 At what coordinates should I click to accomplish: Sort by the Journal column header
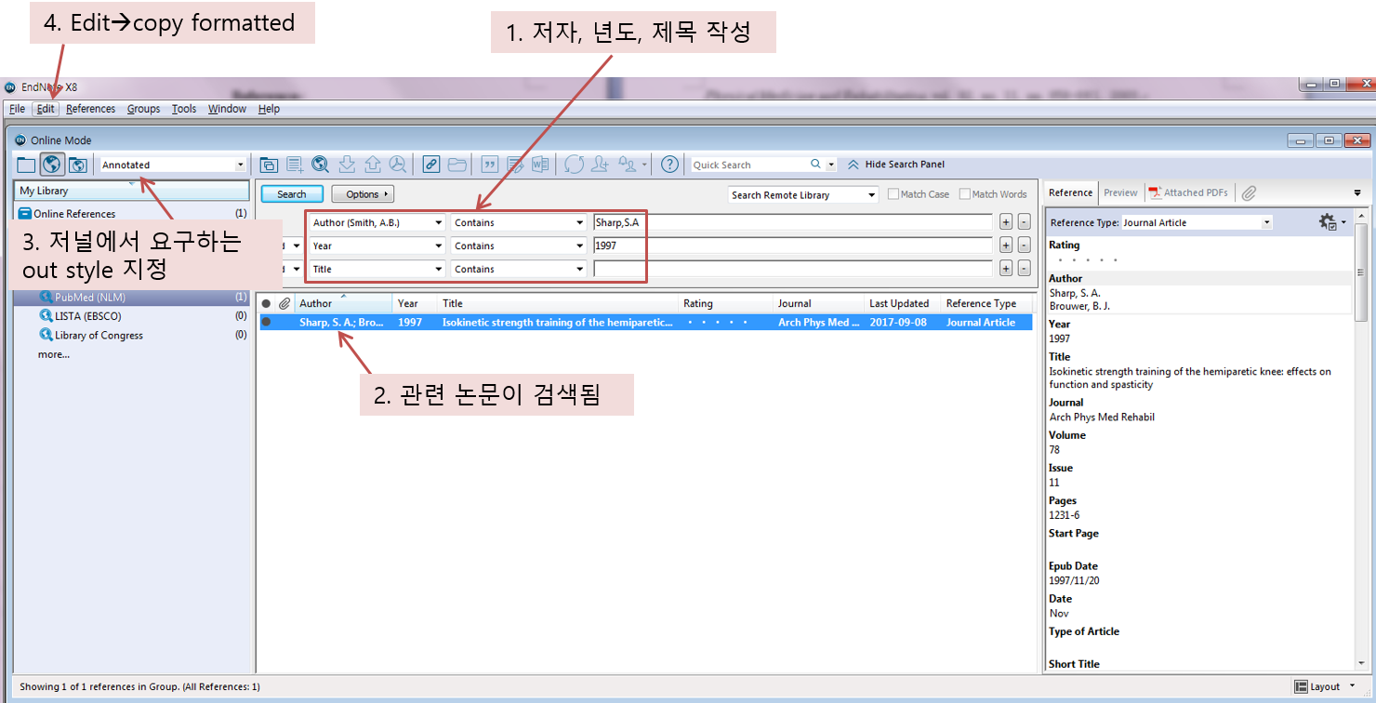pos(819,303)
